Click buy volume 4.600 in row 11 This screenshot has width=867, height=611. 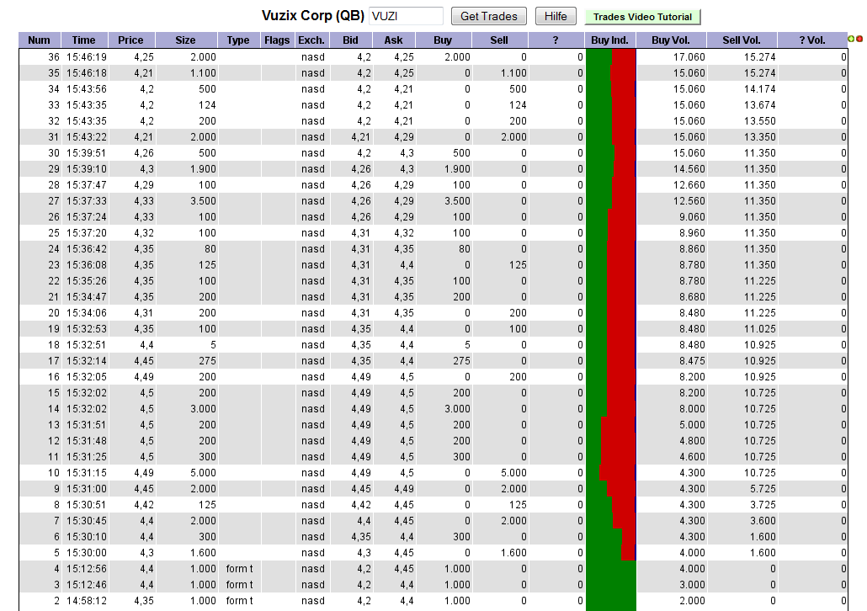(692, 457)
